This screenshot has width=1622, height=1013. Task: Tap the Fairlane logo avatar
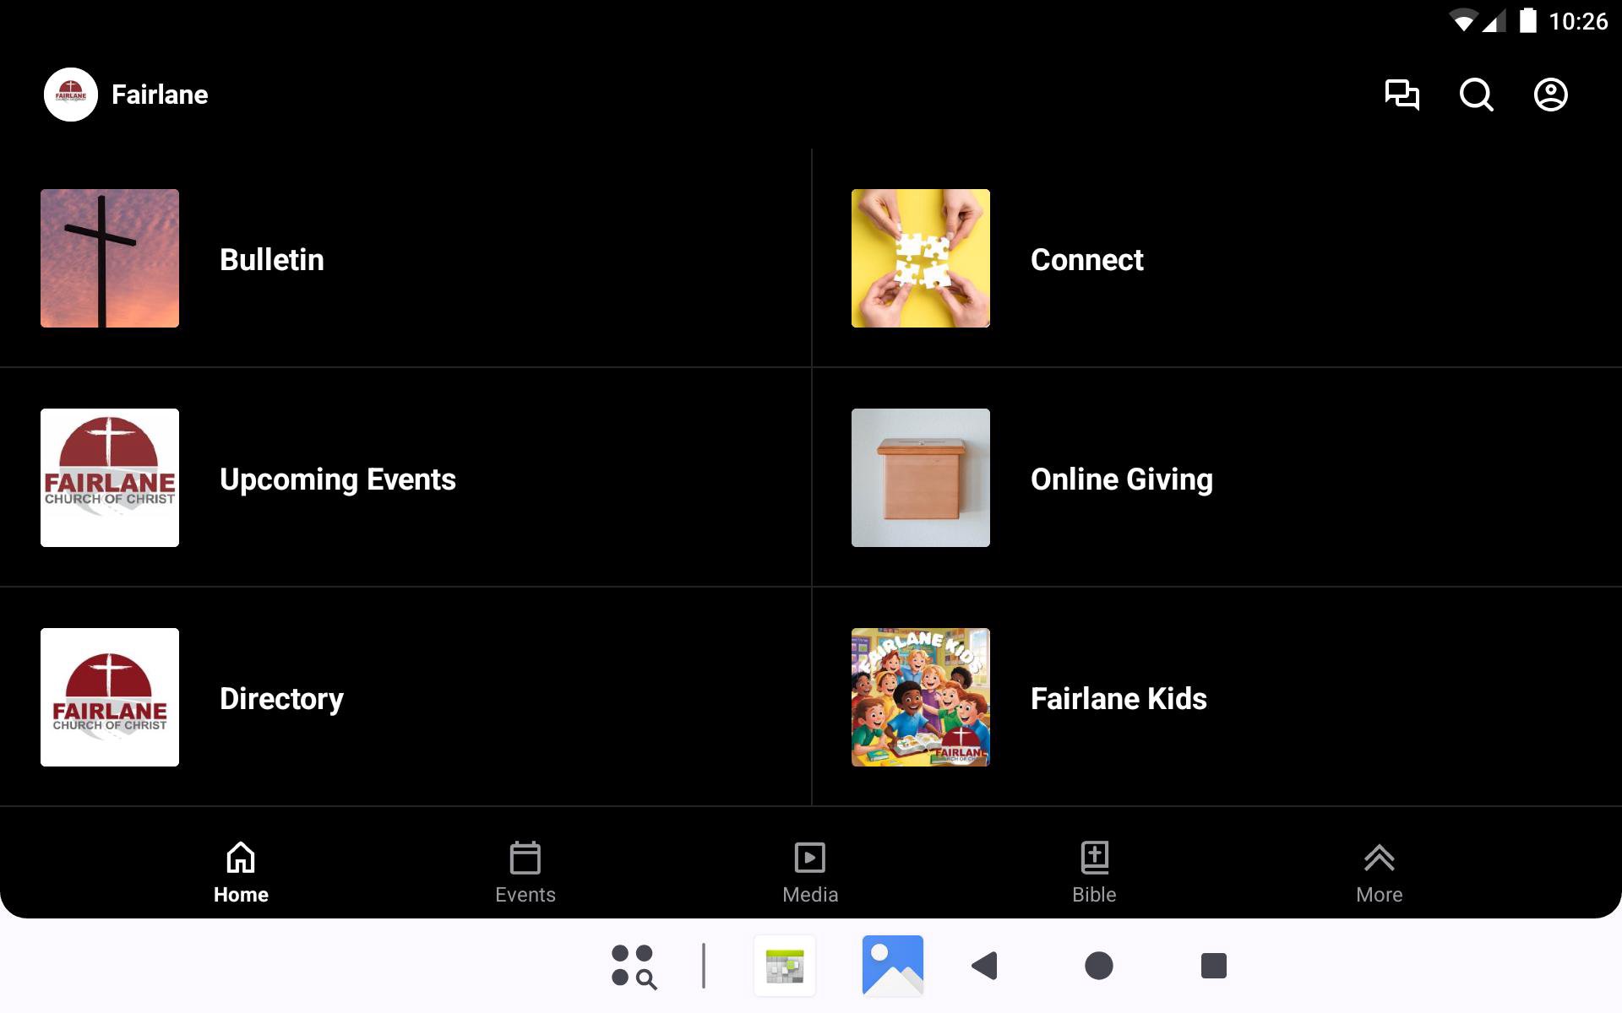pyautogui.click(x=71, y=95)
